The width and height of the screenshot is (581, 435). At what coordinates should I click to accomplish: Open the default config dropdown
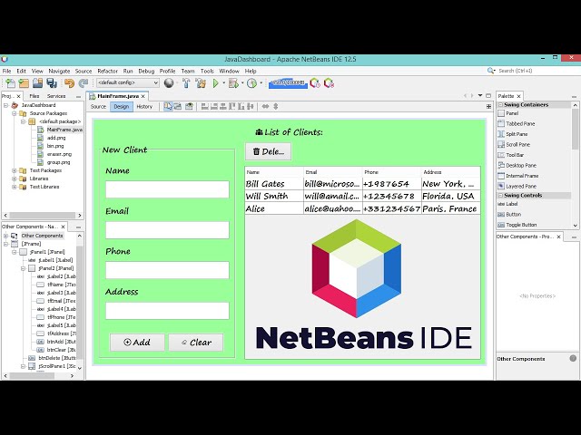pos(128,82)
